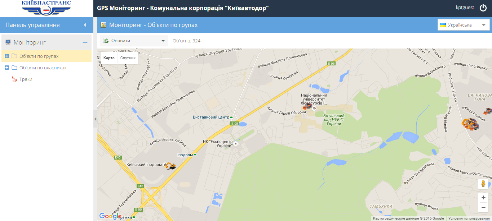Collapse the Панель управління sidebar
This screenshot has width=492, height=221.
pyautogui.click(x=85, y=25)
